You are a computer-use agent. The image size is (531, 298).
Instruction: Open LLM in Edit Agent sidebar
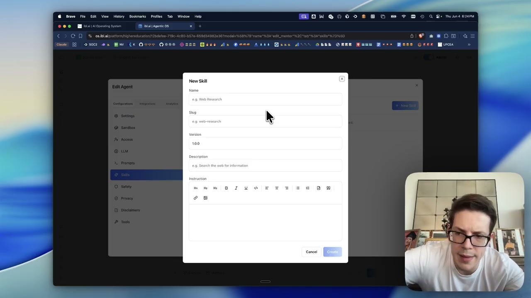(x=124, y=151)
